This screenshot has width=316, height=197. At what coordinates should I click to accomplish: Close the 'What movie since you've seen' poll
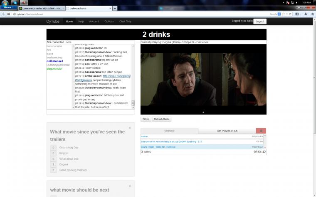point(130,128)
